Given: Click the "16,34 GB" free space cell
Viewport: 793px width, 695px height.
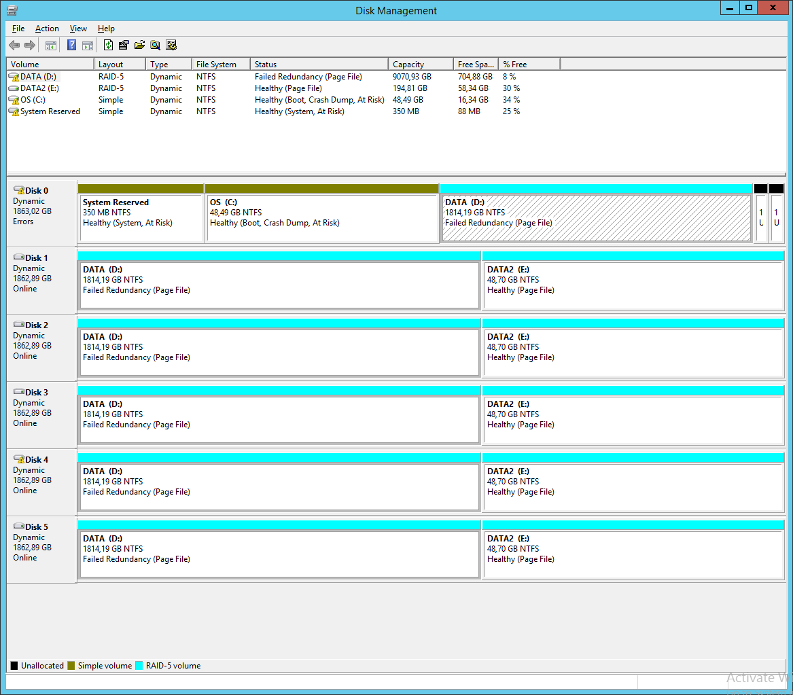Looking at the screenshot, I should [473, 100].
